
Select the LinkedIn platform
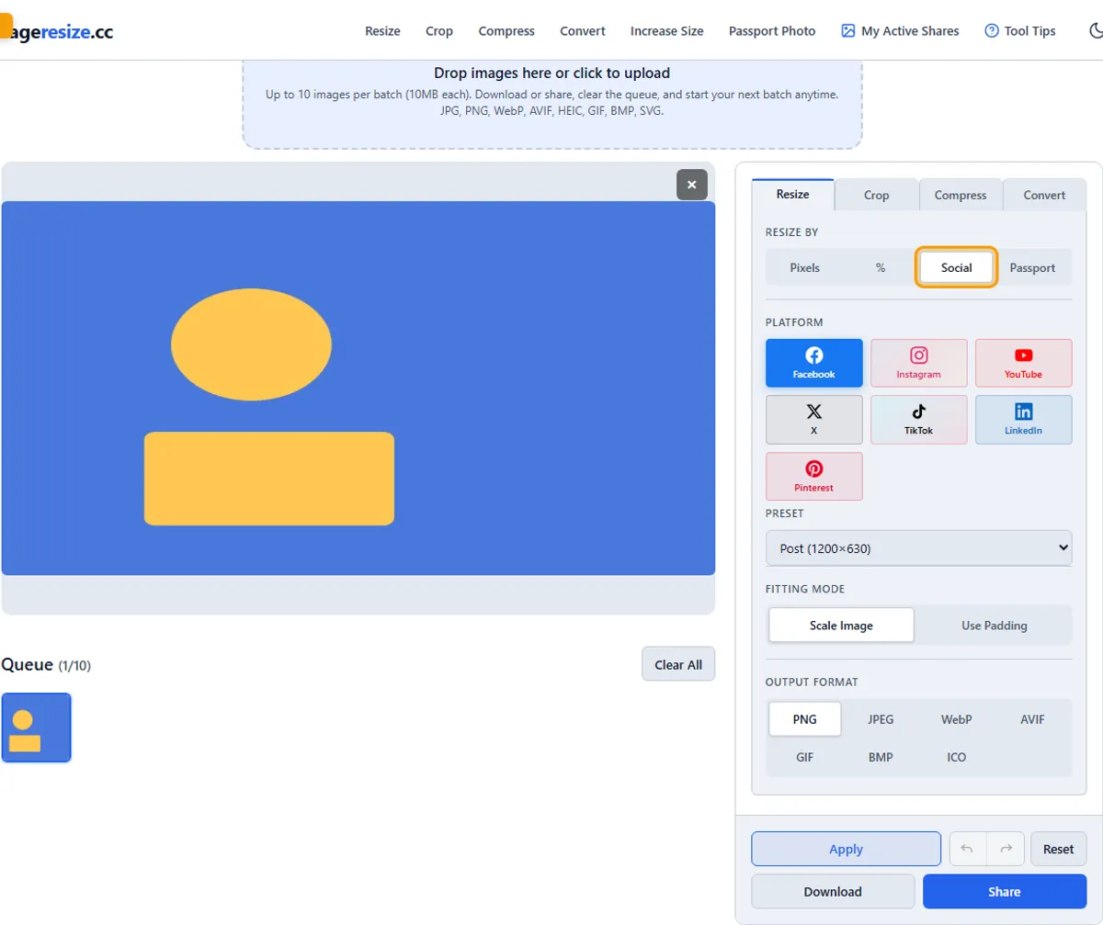tap(1023, 420)
